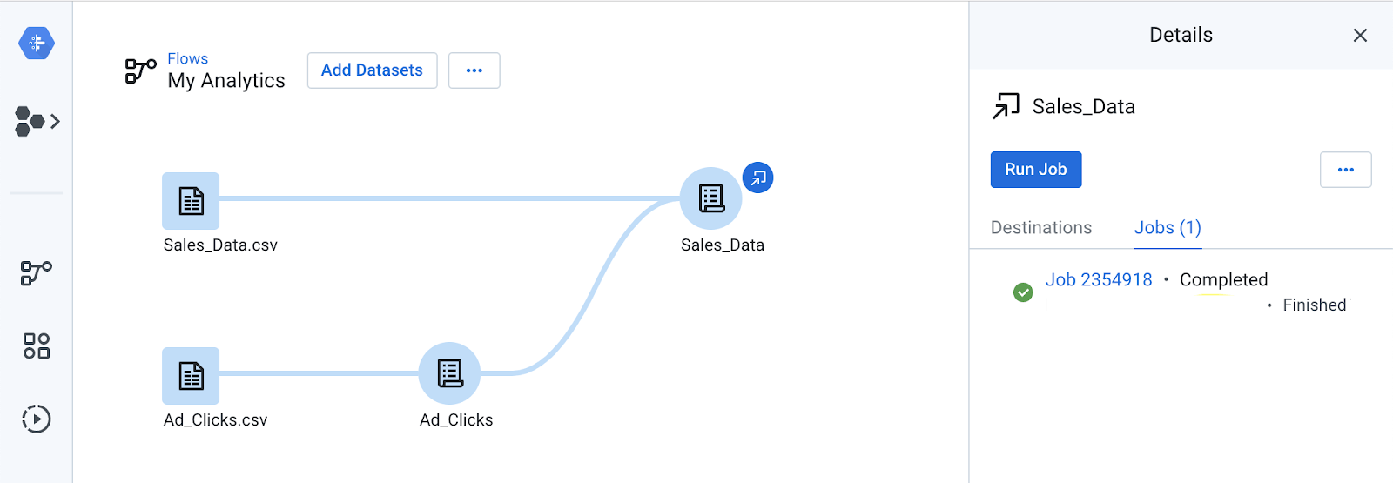
Task: Open the flow's three-dot menu beside Add Datasets
Action: point(474,70)
